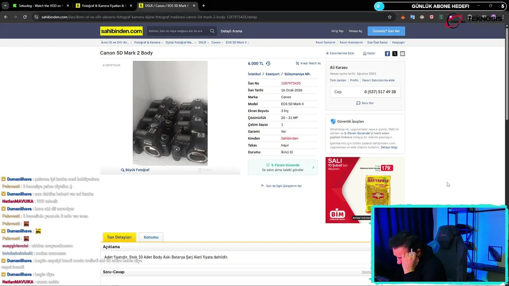Click the Canon cameras listing photo
The width and height of the screenshot is (509, 286).
pyautogui.click(x=170, y=113)
